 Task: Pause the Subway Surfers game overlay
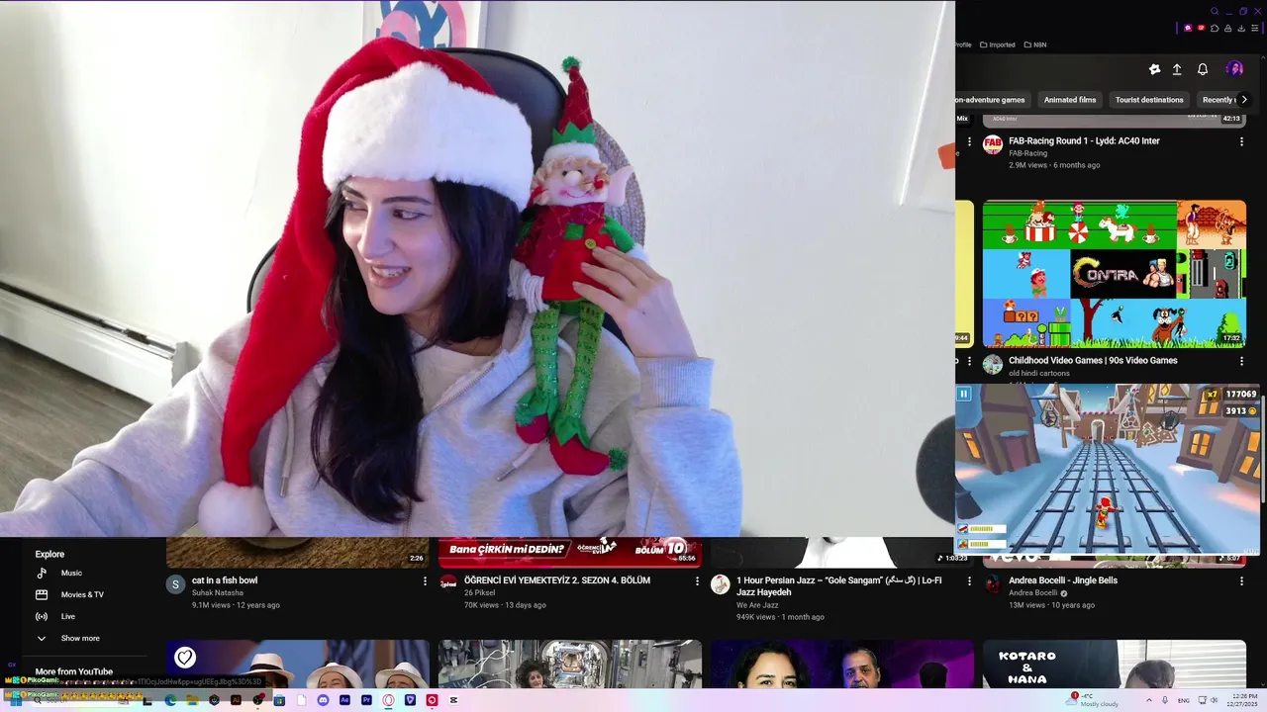[964, 394]
